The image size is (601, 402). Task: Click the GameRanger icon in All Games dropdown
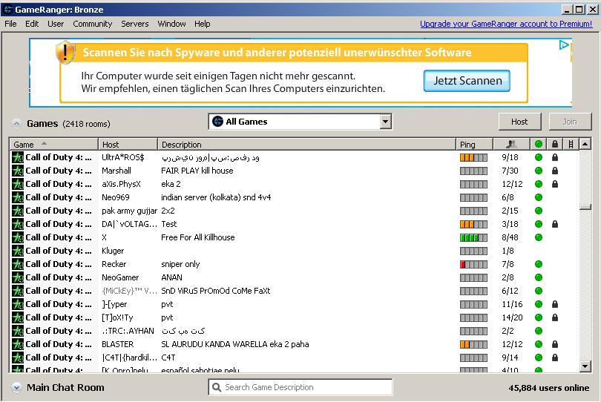217,122
